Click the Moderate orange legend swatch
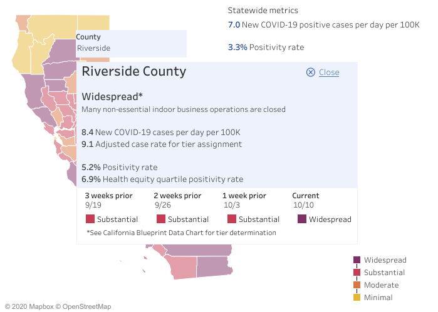Viewport: 438px width, 312px height. coord(357,285)
